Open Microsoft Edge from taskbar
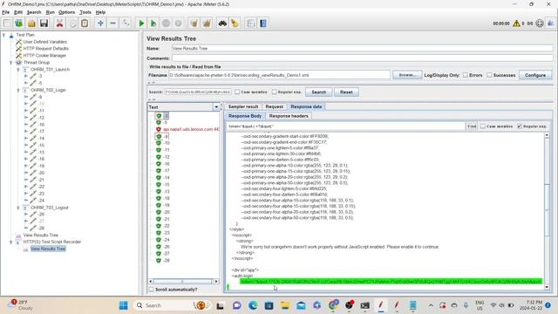 point(253,305)
